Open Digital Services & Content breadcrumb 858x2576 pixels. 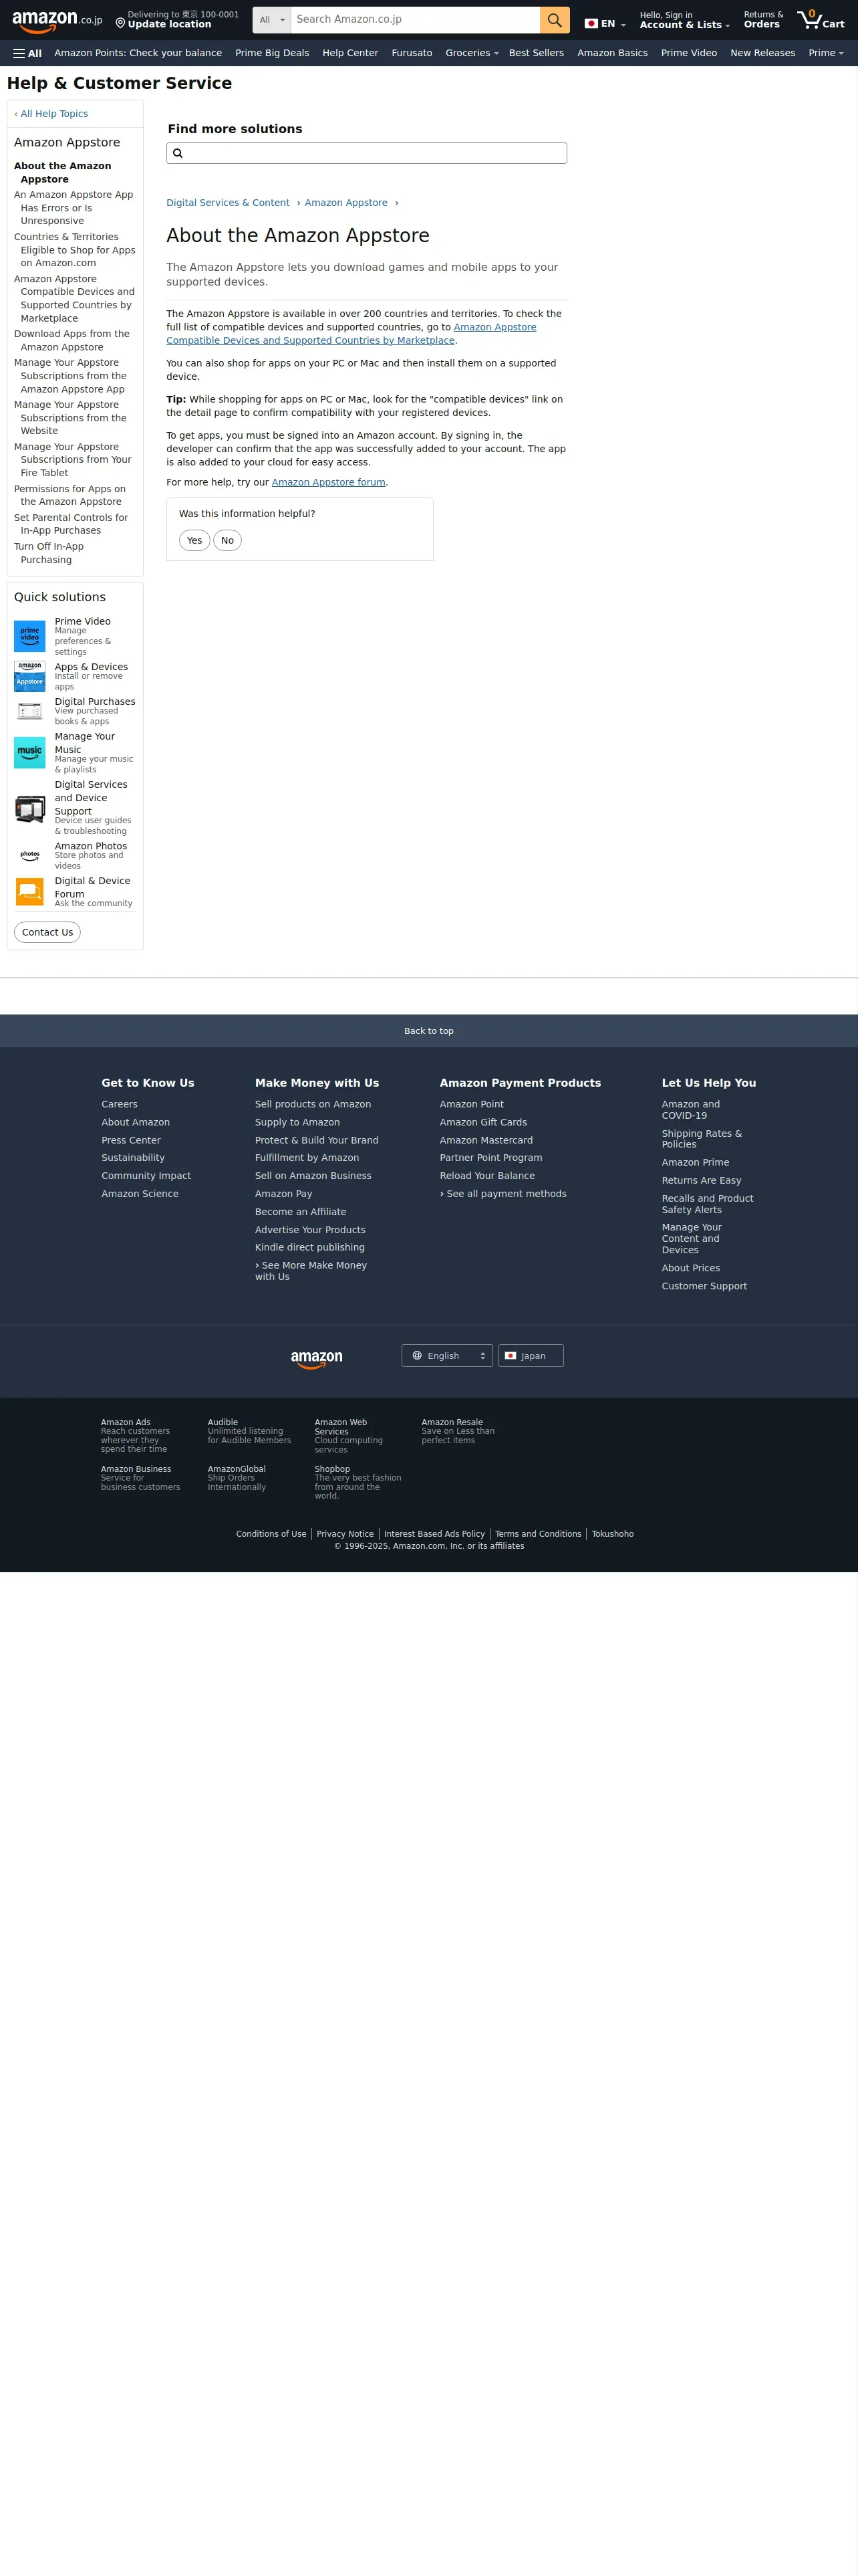pyautogui.click(x=228, y=203)
